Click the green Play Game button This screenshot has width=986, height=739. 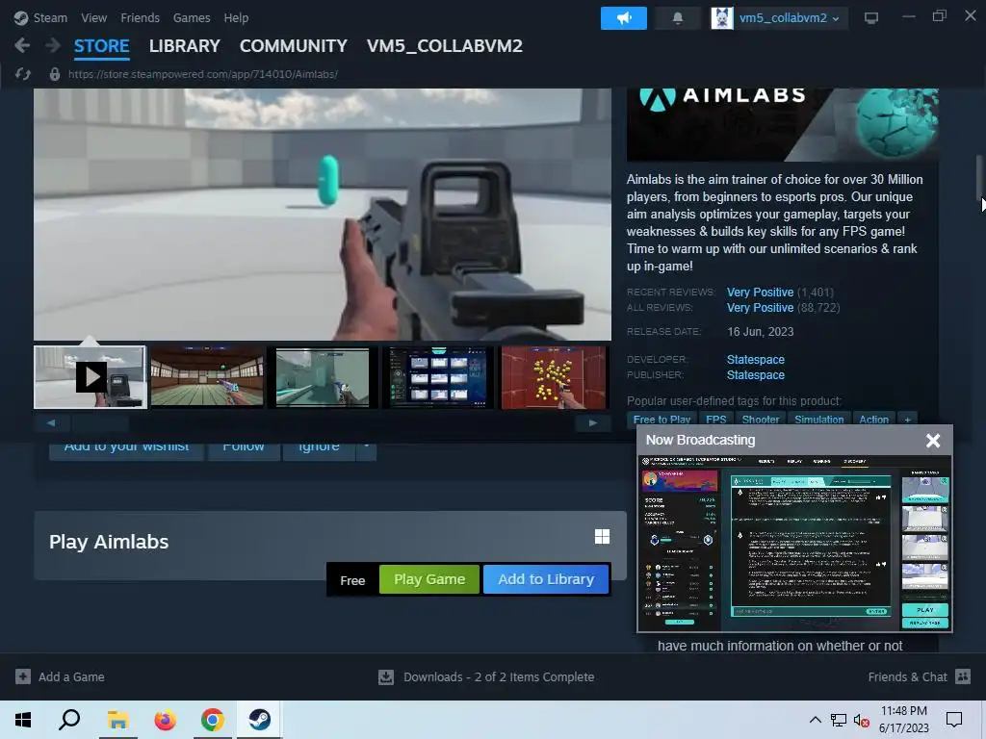(429, 579)
